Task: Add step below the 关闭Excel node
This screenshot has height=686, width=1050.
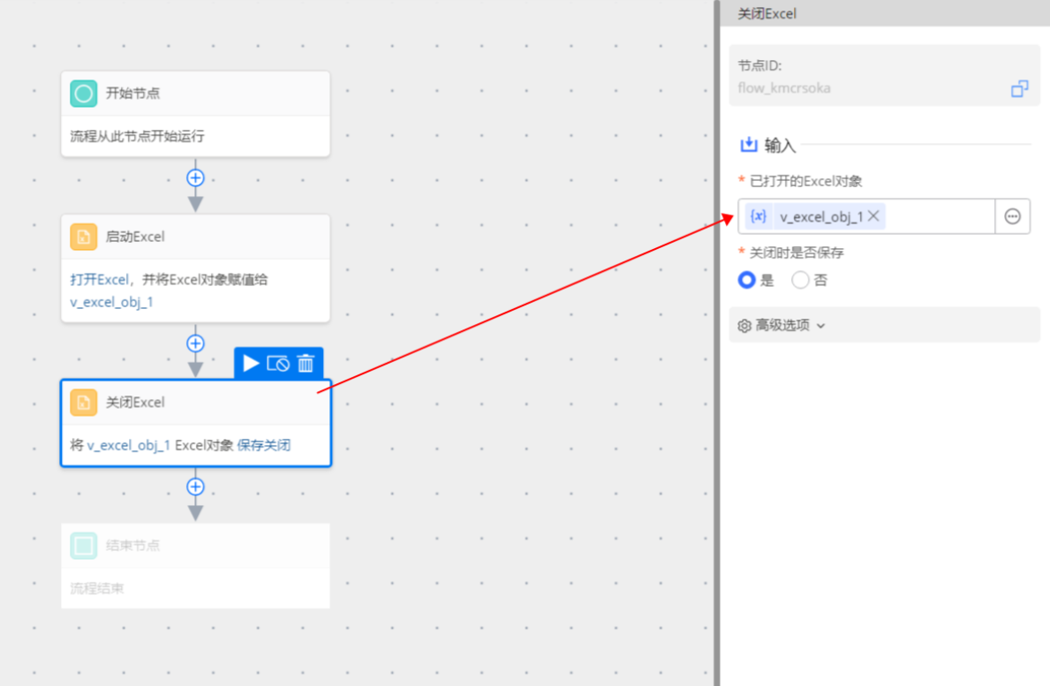Action: pos(195,486)
